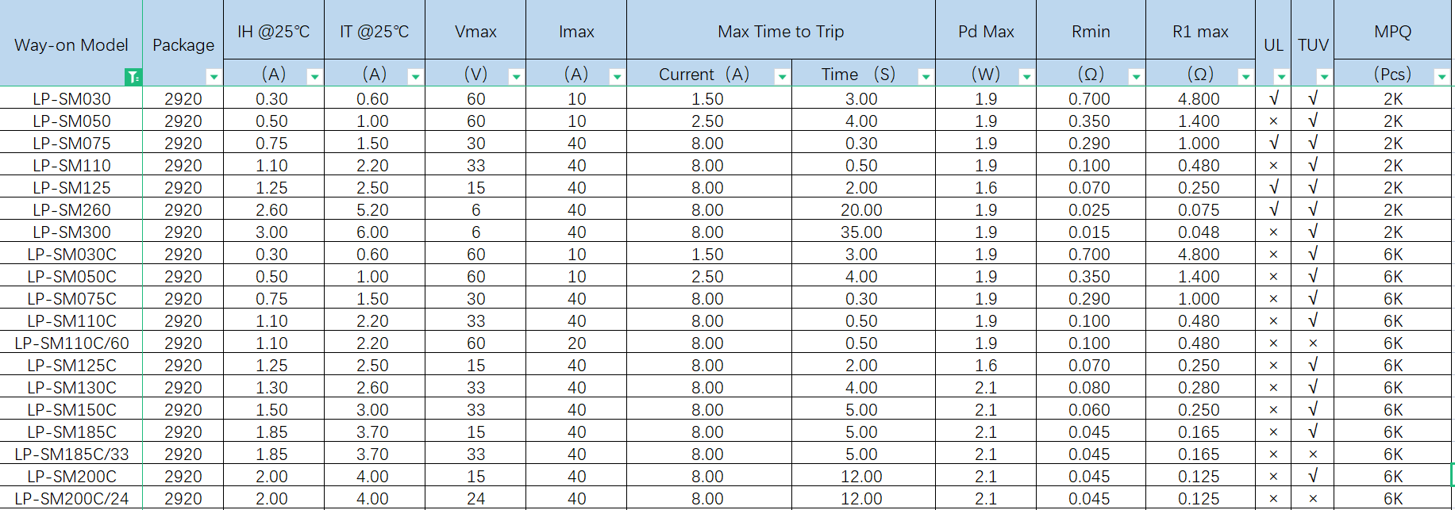Open the Time (S) filter dropdown

(926, 77)
